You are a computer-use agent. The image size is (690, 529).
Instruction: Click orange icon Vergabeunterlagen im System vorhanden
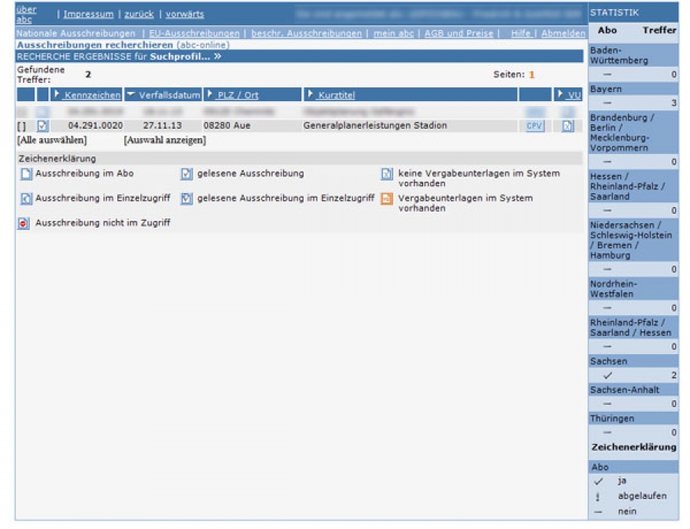tap(386, 199)
